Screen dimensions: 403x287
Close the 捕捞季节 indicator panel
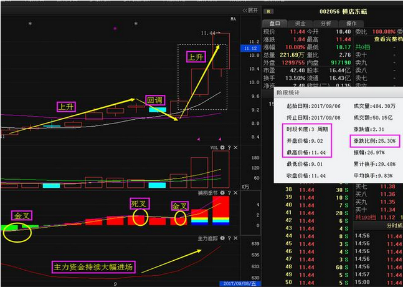point(236,193)
